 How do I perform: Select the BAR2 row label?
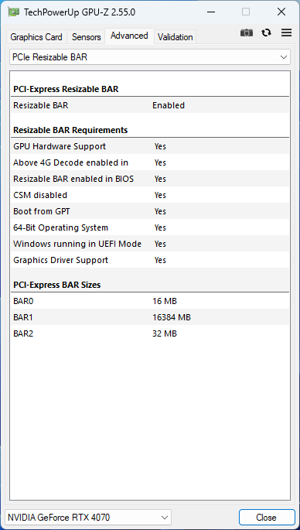23,333
